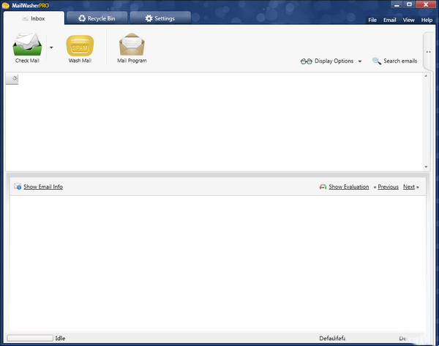Expand the Check Mail dropdown arrow
This screenshot has width=439, height=346.
(51, 47)
